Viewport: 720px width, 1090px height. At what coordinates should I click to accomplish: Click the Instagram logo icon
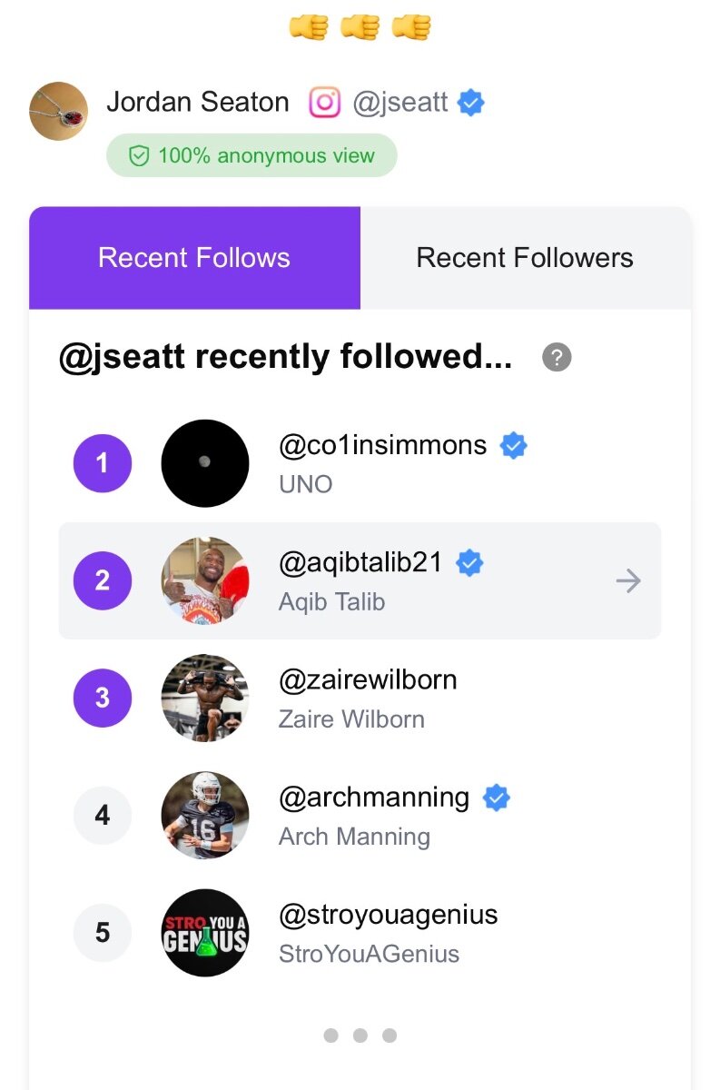[324, 103]
